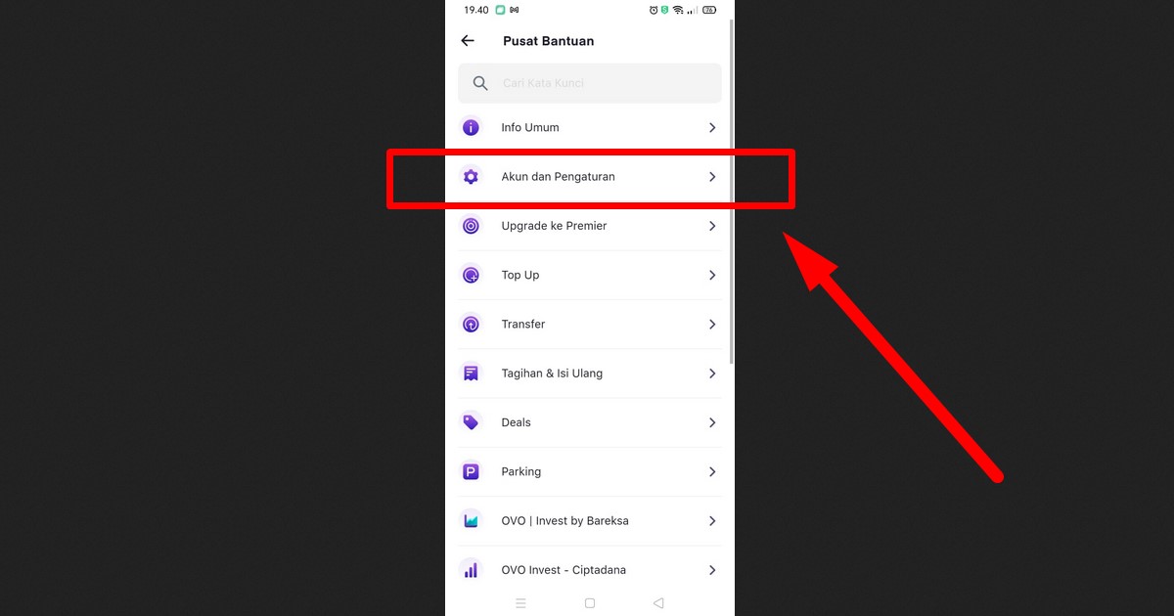Expand the Transfer help category
Image resolution: width=1174 pixels, height=616 pixels.
[x=712, y=324]
